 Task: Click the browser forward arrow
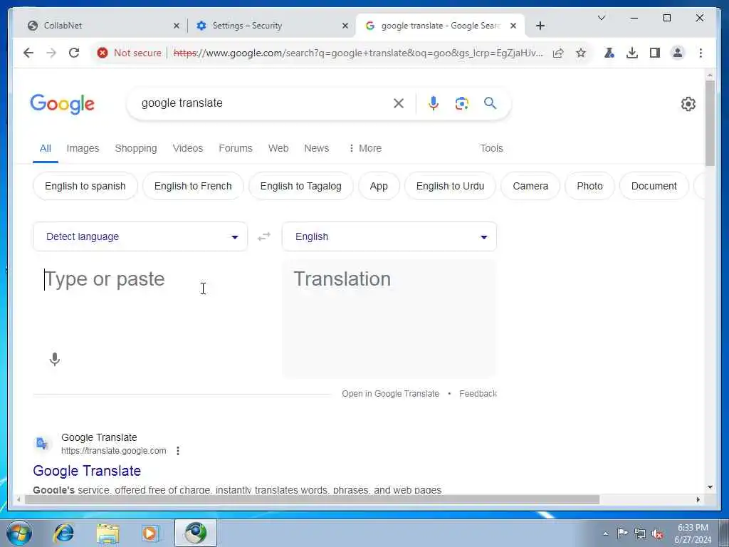[51, 53]
